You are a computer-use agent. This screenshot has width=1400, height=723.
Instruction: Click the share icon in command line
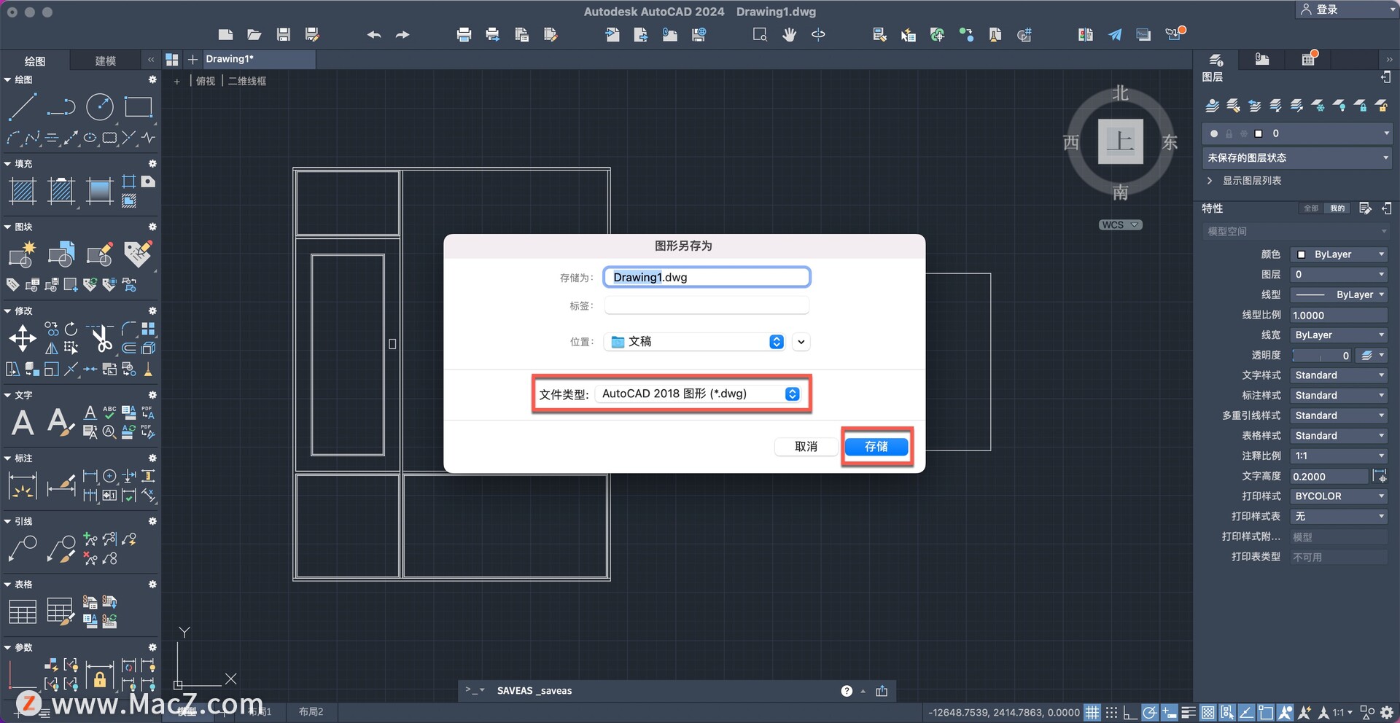click(x=882, y=691)
